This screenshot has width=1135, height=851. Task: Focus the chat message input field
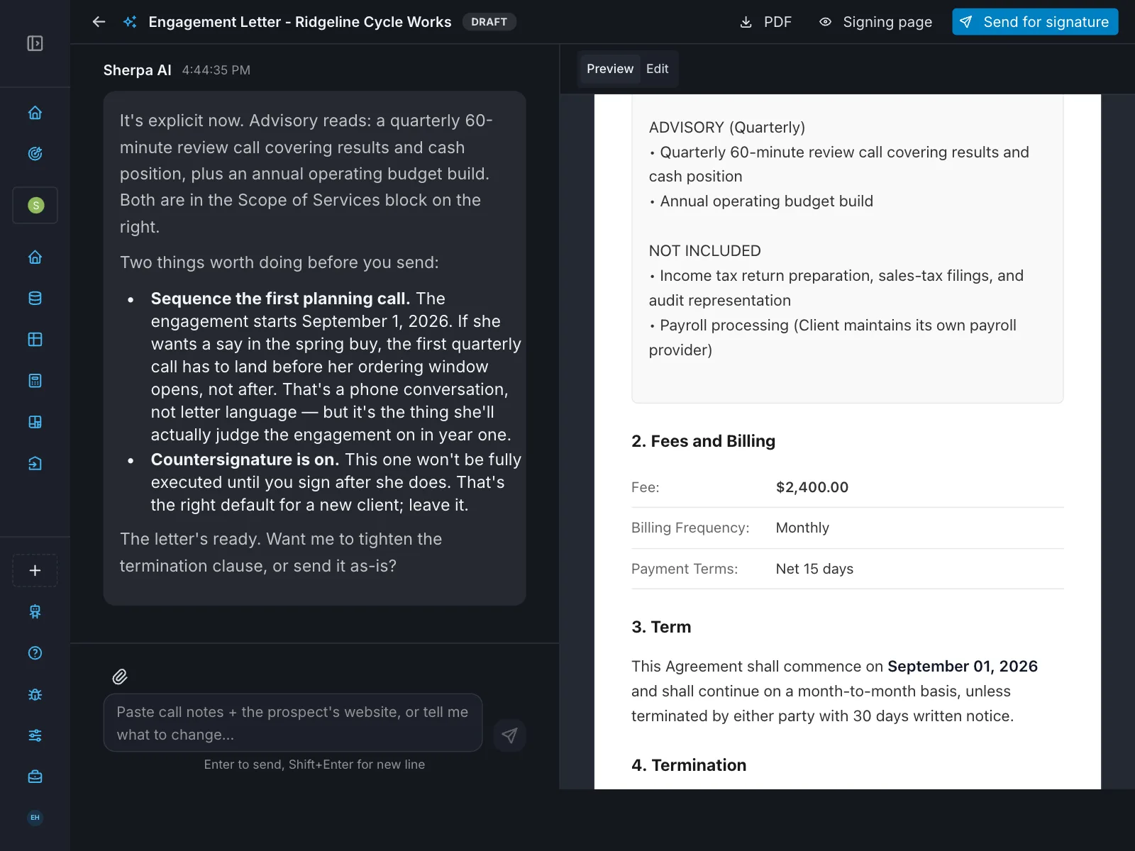click(x=293, y=723)
